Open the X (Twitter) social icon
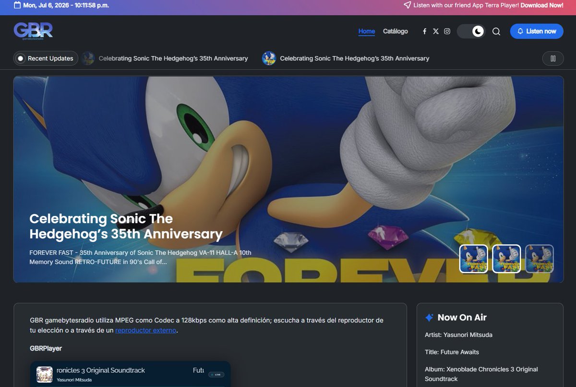The height and width of the screenshot is (387, 576). tap(436, 31)
